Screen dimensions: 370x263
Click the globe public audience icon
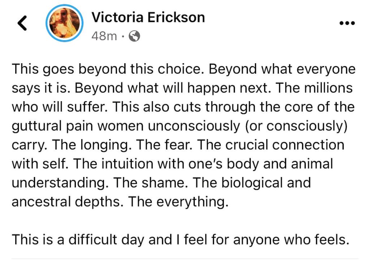click(x=134, y=36)
